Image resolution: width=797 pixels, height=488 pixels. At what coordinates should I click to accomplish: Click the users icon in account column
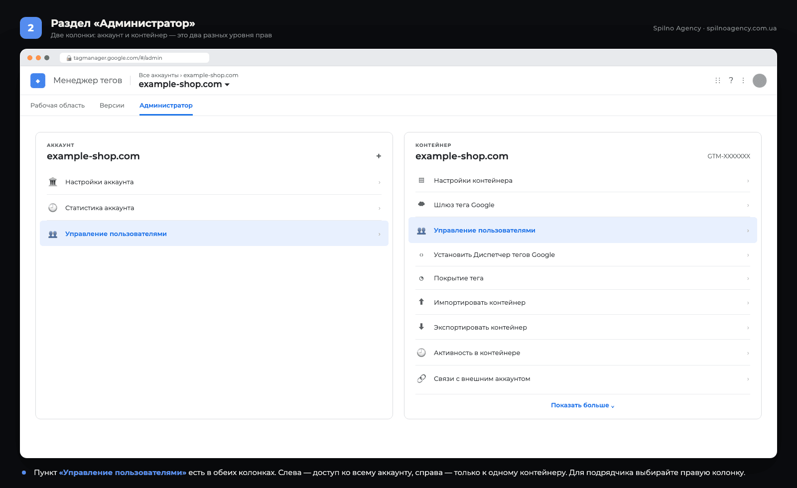click(x=53, y=234)
